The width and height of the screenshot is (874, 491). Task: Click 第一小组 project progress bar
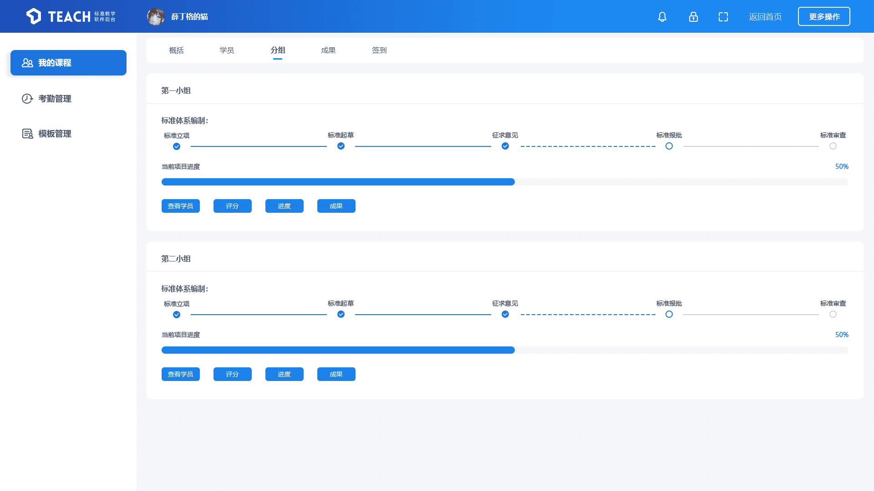504,182
